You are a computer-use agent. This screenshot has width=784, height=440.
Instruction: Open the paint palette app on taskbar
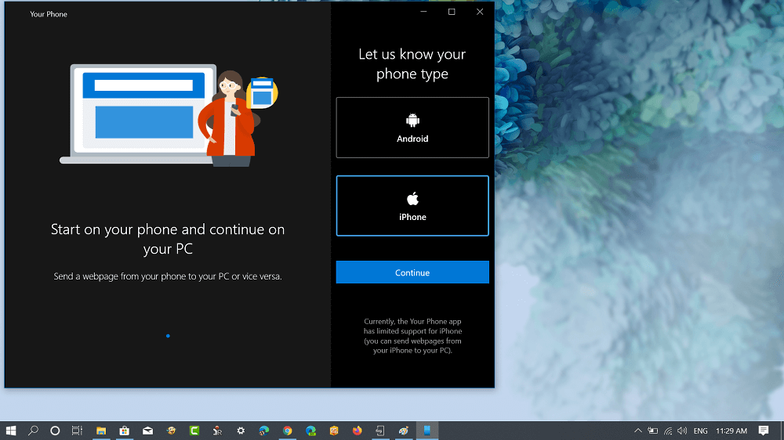click(404, 431)
